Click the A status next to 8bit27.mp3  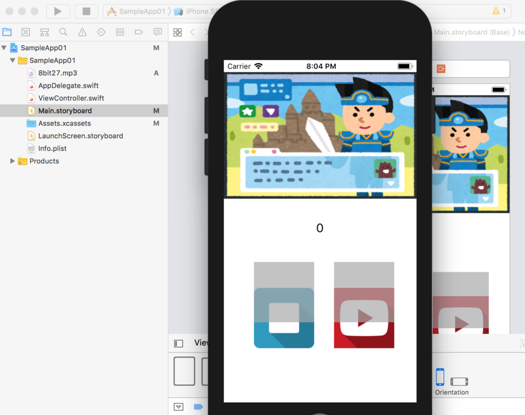point(156,73)
